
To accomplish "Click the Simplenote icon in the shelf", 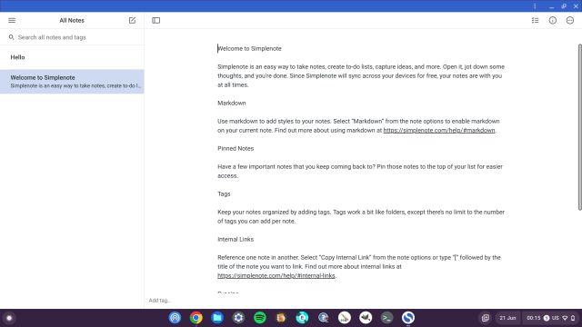I will click(408, 318).
